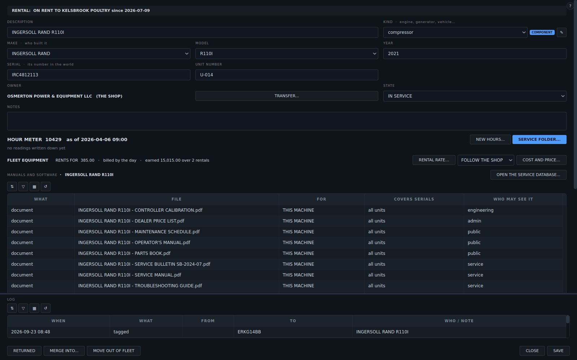Sort by WHO / NOTE column header in Log

coord(459,321)
